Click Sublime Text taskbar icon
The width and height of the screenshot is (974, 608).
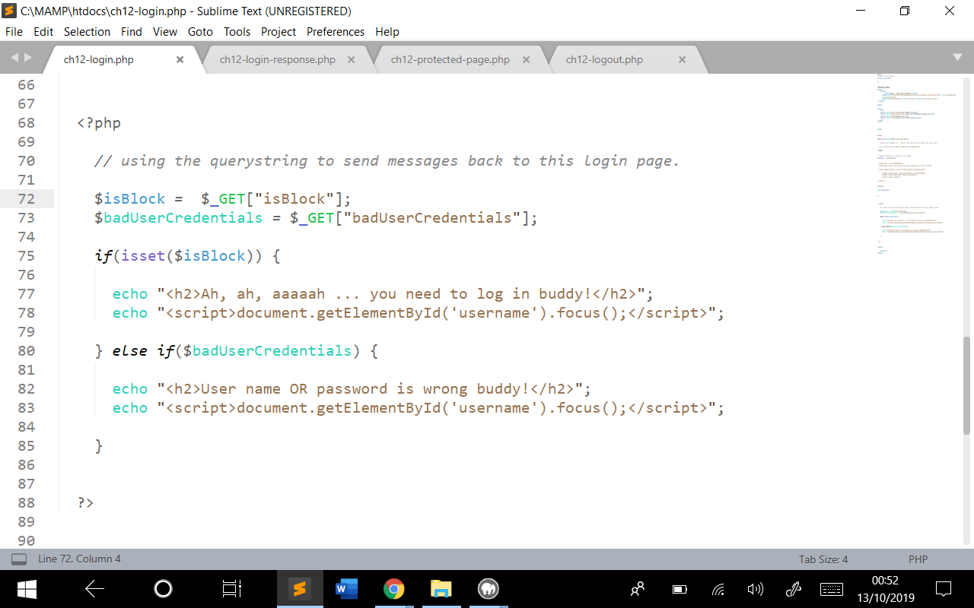point(299,588)
